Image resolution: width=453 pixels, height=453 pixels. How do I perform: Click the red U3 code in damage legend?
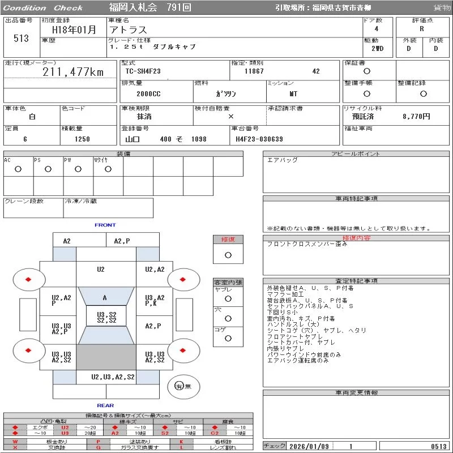point(65,433)
